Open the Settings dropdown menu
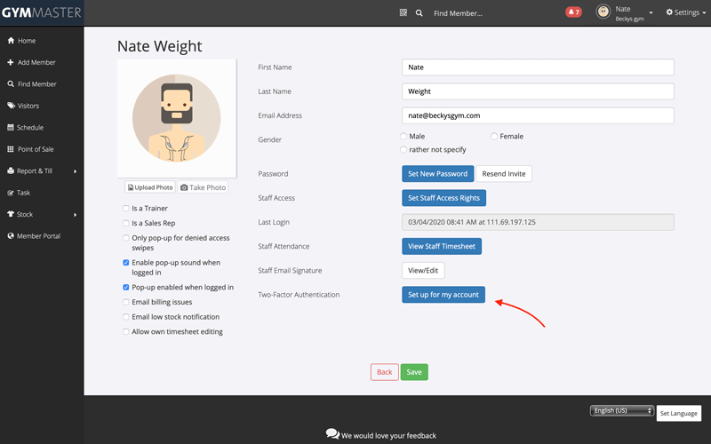Image resolution: width=711 pixels, height=444 pixels. click(x=686, y=13)
